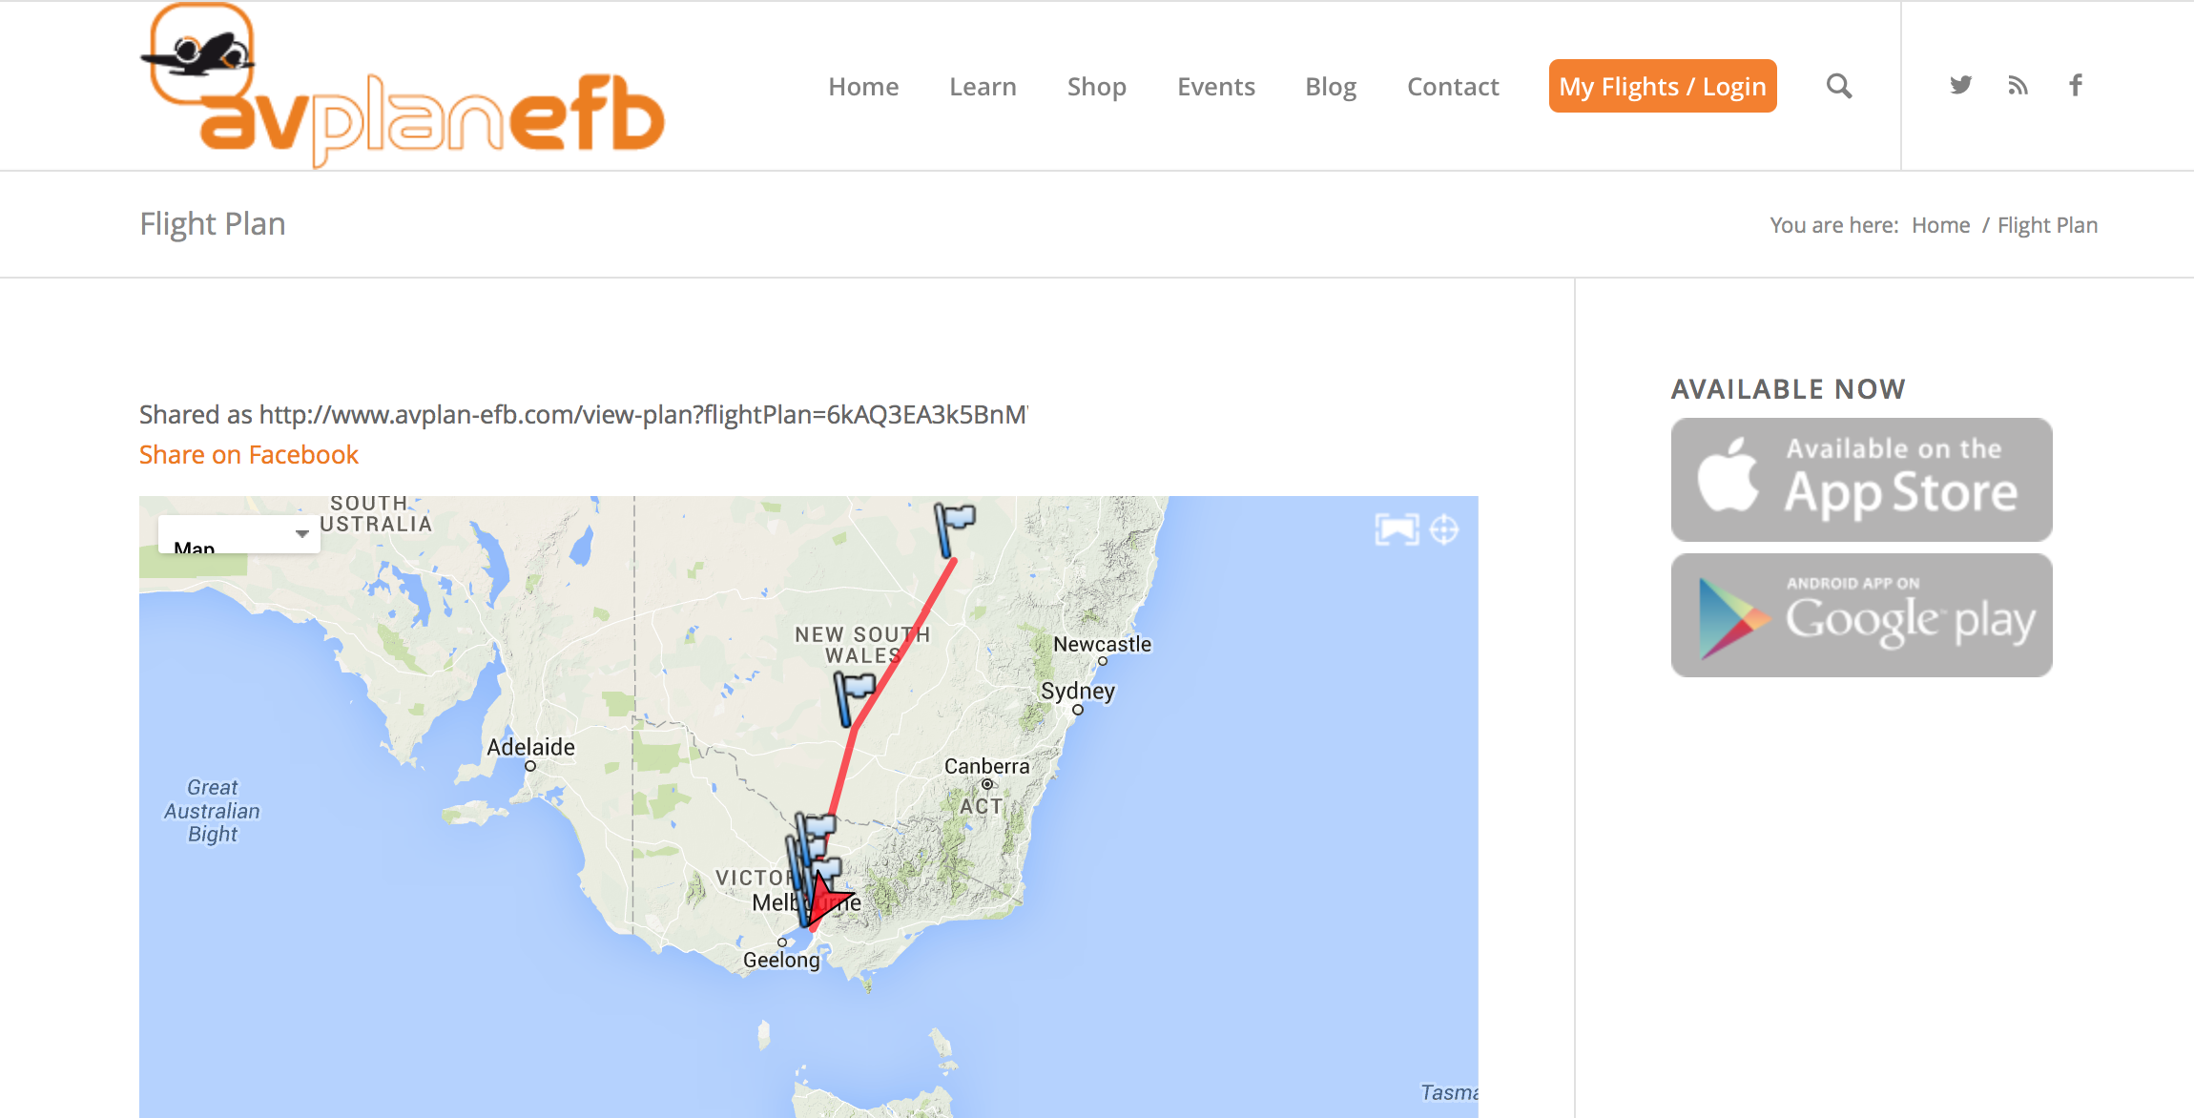2194x1118 pixels.
Task: Open the Google Play Android app badge
Action: (1861, 615)
